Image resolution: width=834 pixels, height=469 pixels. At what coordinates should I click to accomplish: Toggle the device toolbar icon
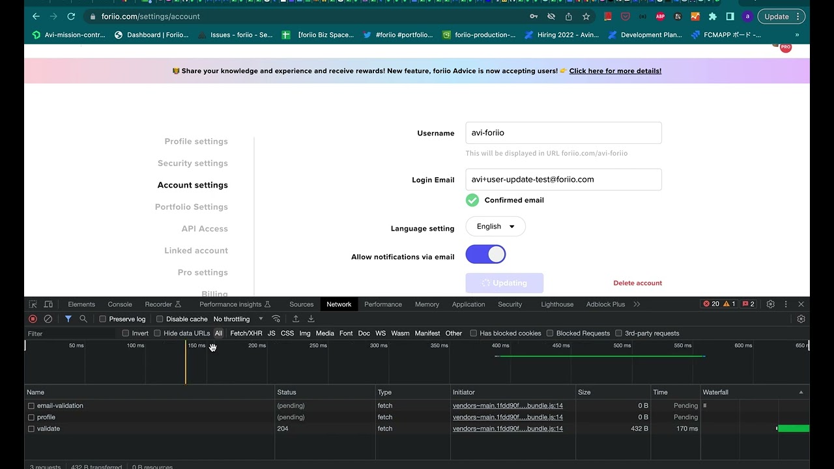pyautogui.click(x=48, y=304)
